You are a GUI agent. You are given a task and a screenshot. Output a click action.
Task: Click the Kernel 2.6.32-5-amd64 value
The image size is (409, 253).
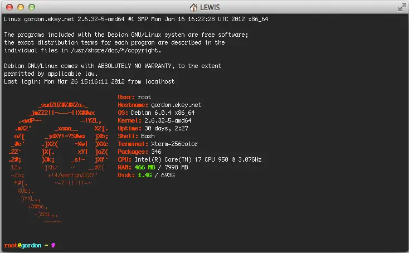pyautogui.click(x=168, y=120)
